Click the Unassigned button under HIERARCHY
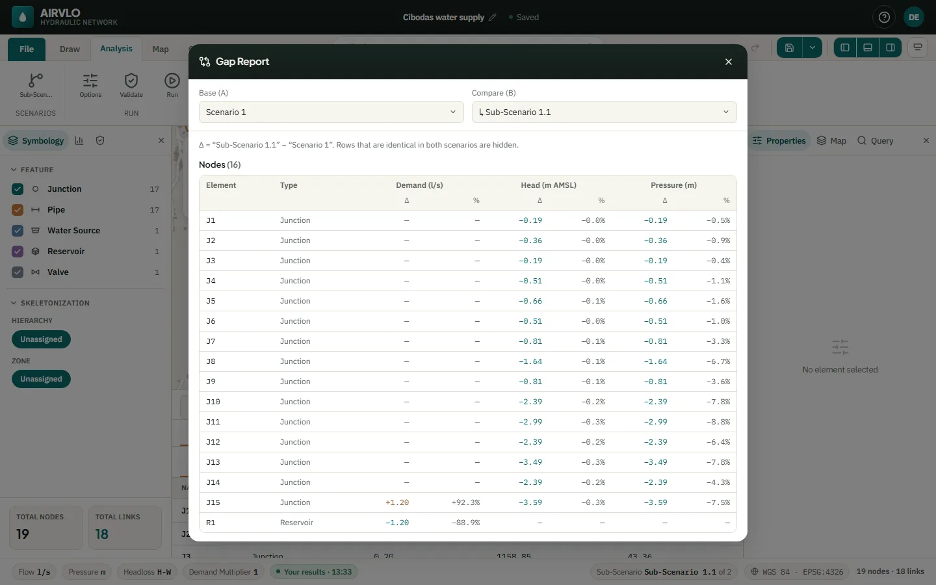The height and width of the screenshot is (585, 936). [x=41, y=339]
